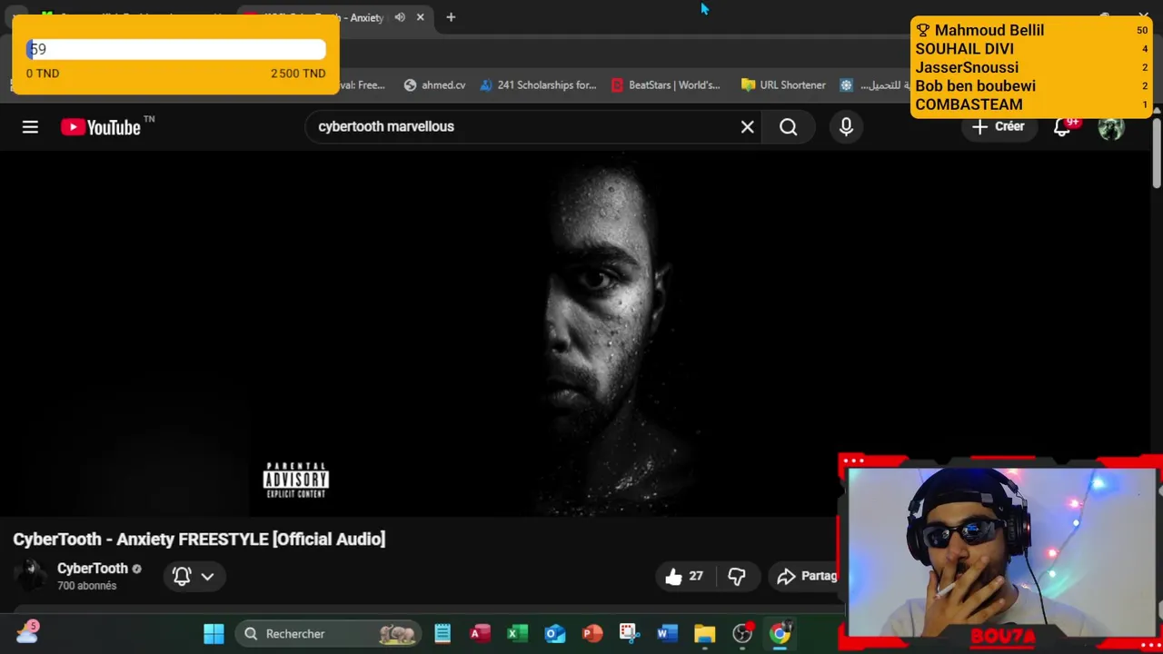The image size is (1163, 654).
Task: Select the '700 abonnés' subscriber count
Action: 86,586
